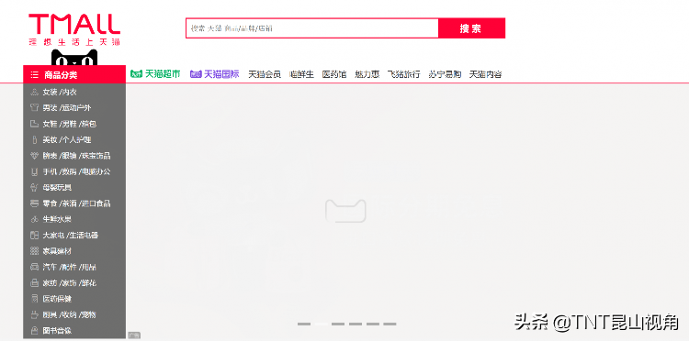Open the 飞猪旅行 nav tab
689x341 pixels.
coord(404,74)
